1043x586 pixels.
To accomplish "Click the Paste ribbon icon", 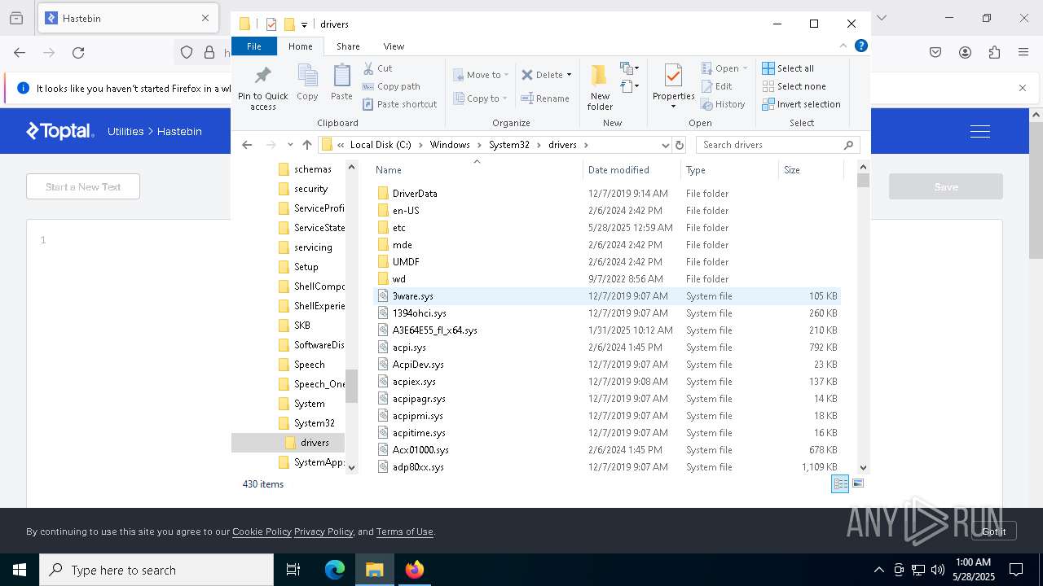I will [x=341, y=83].
